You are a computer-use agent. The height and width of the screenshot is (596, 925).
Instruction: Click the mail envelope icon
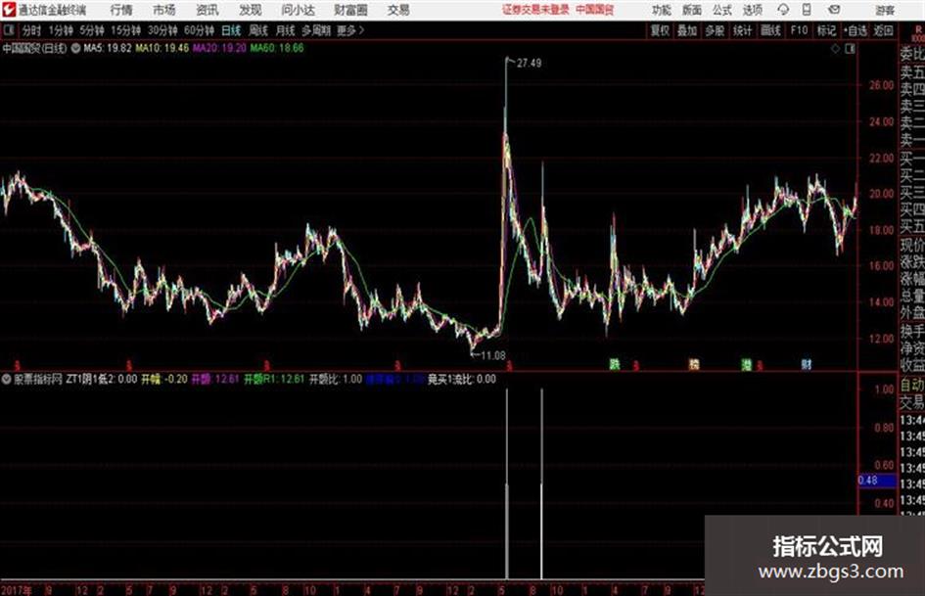(834, 10)
